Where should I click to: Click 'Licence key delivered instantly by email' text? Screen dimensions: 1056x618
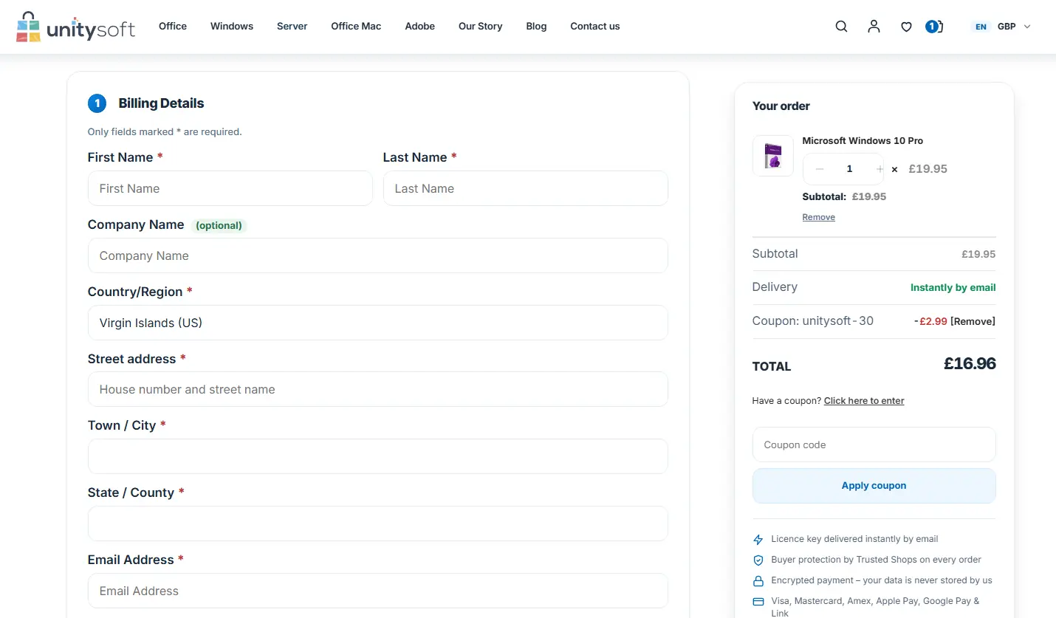click(854, 539)
